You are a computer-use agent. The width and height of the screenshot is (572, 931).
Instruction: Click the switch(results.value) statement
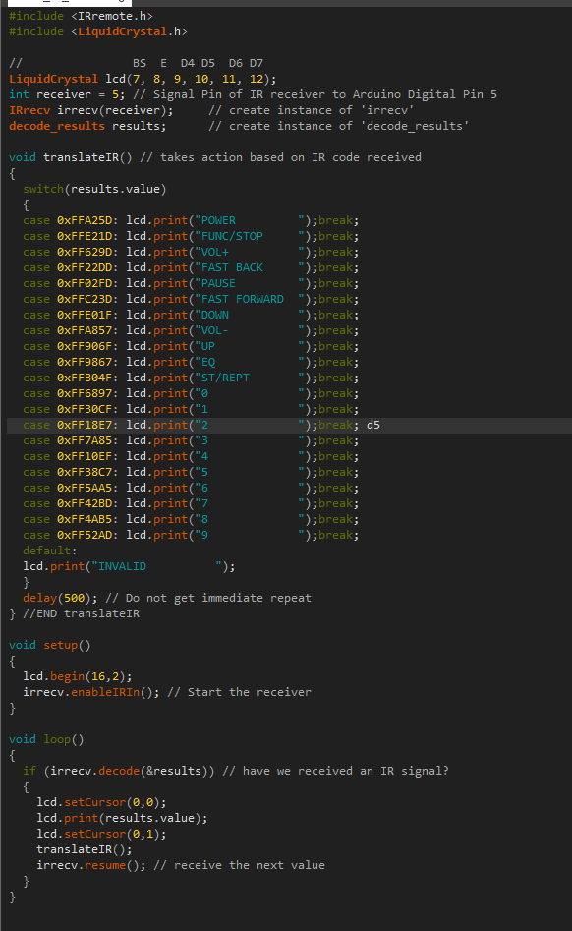(94, 189)
